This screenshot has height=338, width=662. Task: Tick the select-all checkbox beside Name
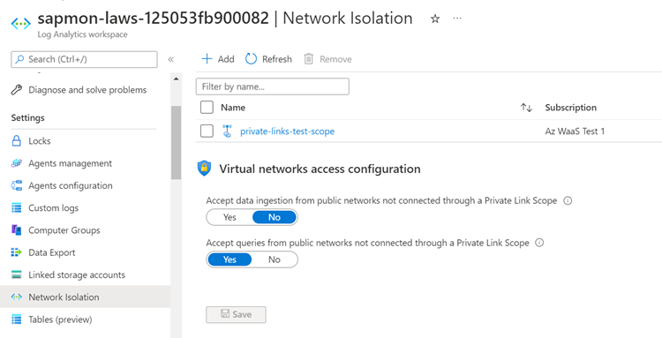pos(207,108)
